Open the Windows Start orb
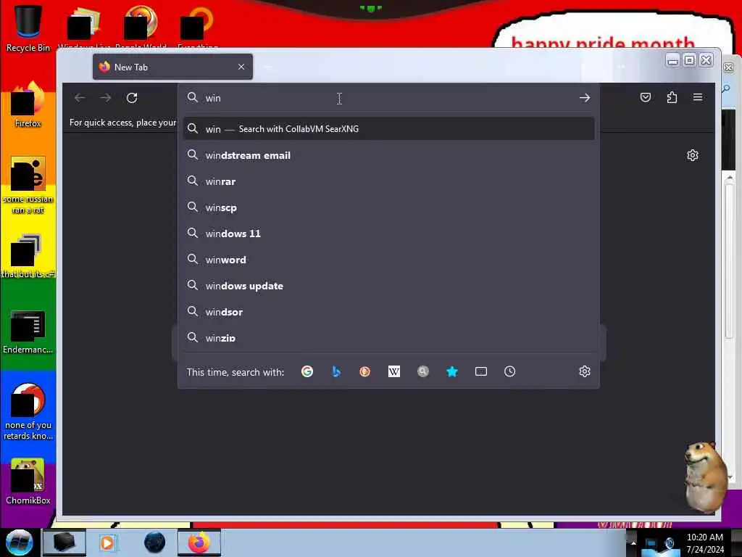Screen dimensions: 742x557 (x=19, y=542)
